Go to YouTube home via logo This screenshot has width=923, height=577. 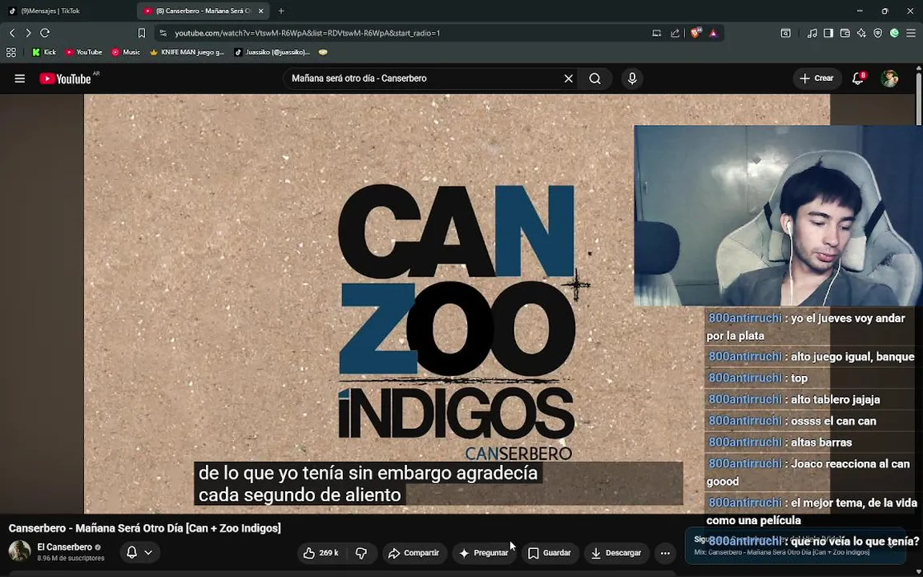[66, 79]
